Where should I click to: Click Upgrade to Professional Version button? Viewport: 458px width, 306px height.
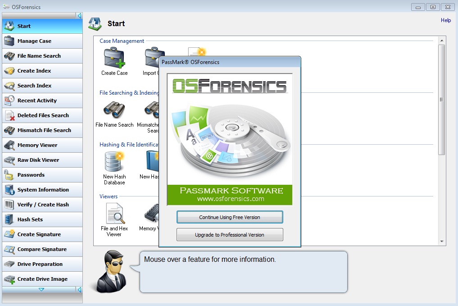pyautogui.click(x=230, y=235)
